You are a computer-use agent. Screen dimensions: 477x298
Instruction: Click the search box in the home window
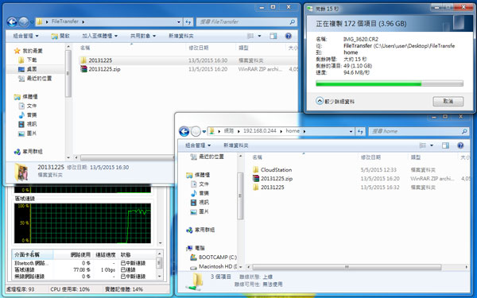[x=419, y=131]
